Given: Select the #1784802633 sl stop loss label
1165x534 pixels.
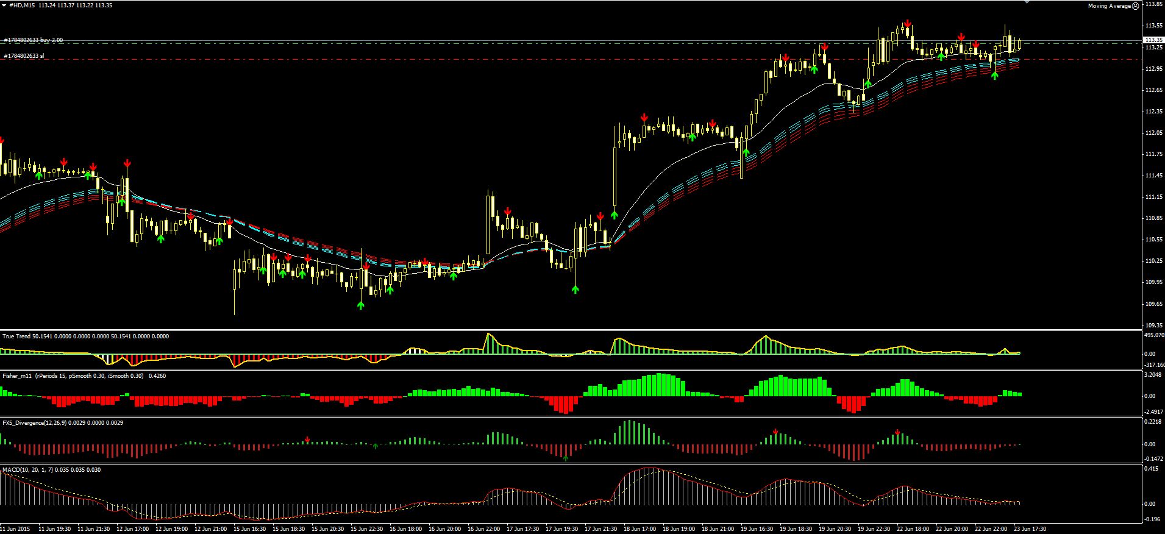Looking at the screenshot, I should (24, 56).
